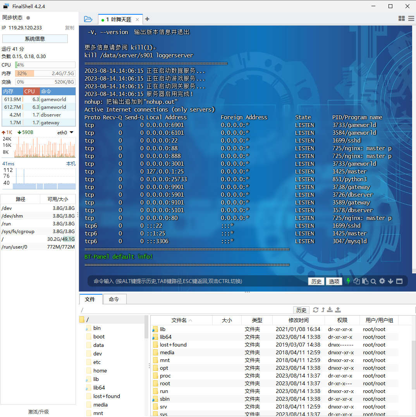Select data folder in directory tree
Viewport: 416px width, 417px height.
(98, 345)
